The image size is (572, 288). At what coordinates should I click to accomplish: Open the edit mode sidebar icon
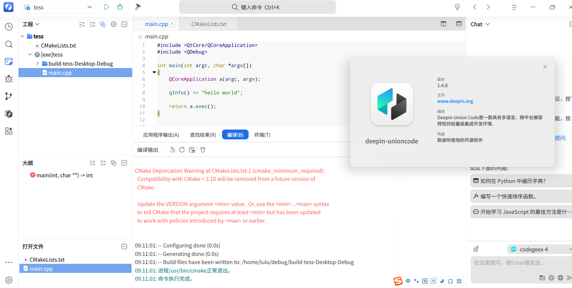(9, 62)
